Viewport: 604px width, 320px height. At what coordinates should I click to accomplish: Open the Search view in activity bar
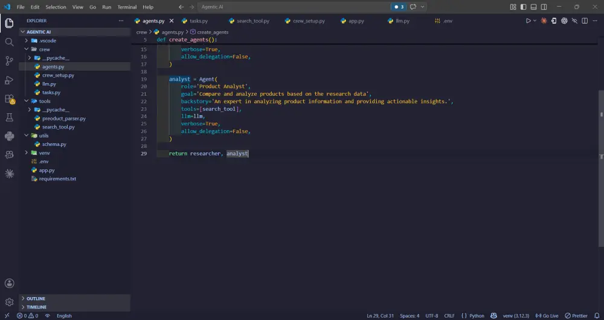tap(9, 42)
